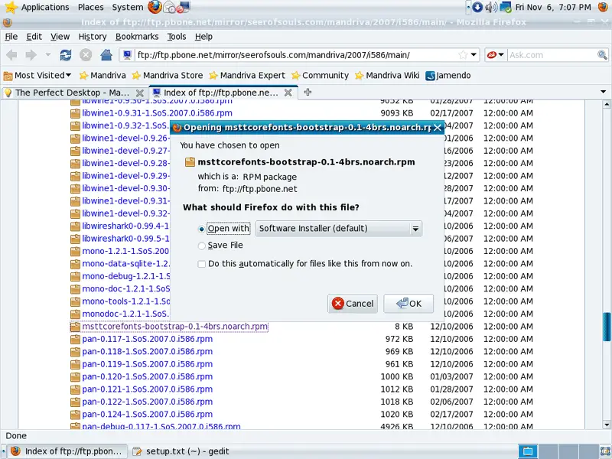
Task: Open the list all tabs dropdown
Action: click(x=603, y=92)
